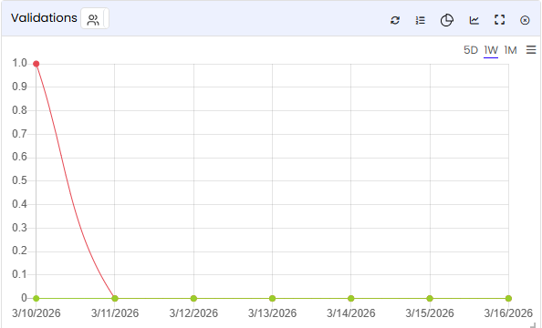Viewport: 542px width, 328px height.
Task: Switch to pie chart view icon
Action: point(446,20)
